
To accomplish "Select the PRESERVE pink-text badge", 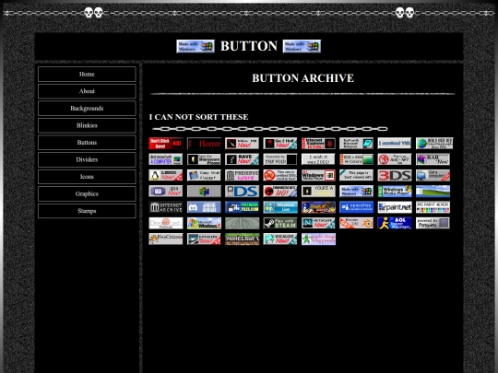I will click(x=242, y=175).
